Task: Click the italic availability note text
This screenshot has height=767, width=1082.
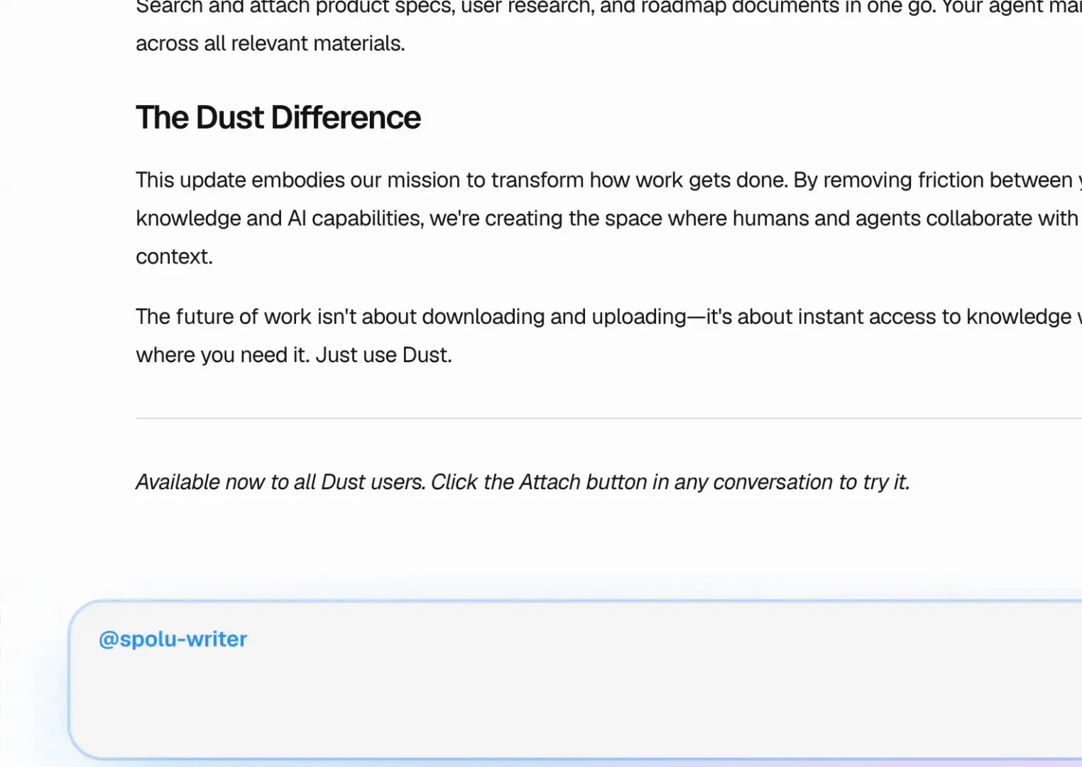Action: [522, 482]
